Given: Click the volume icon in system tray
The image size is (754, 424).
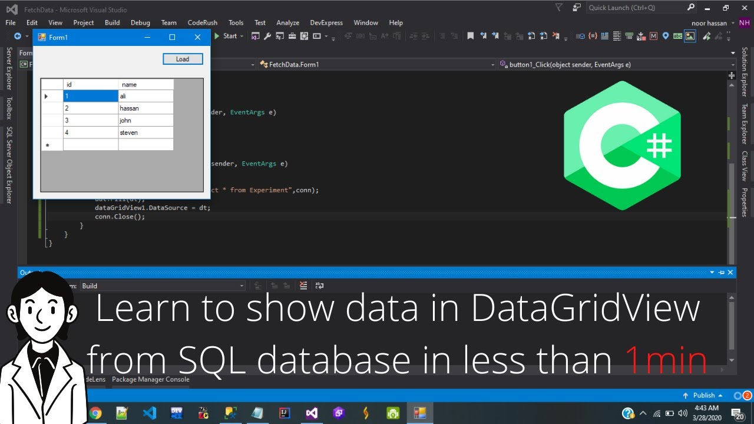Looking at the screenshot, I should pos(683,413).
